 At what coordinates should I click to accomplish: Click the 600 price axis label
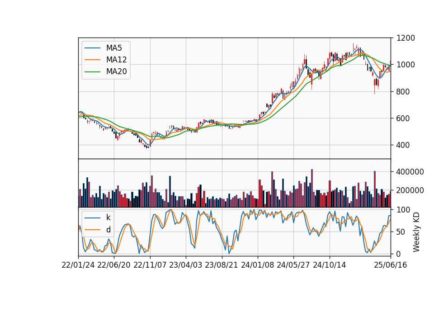pyautogui.click(x=403, y=118)
